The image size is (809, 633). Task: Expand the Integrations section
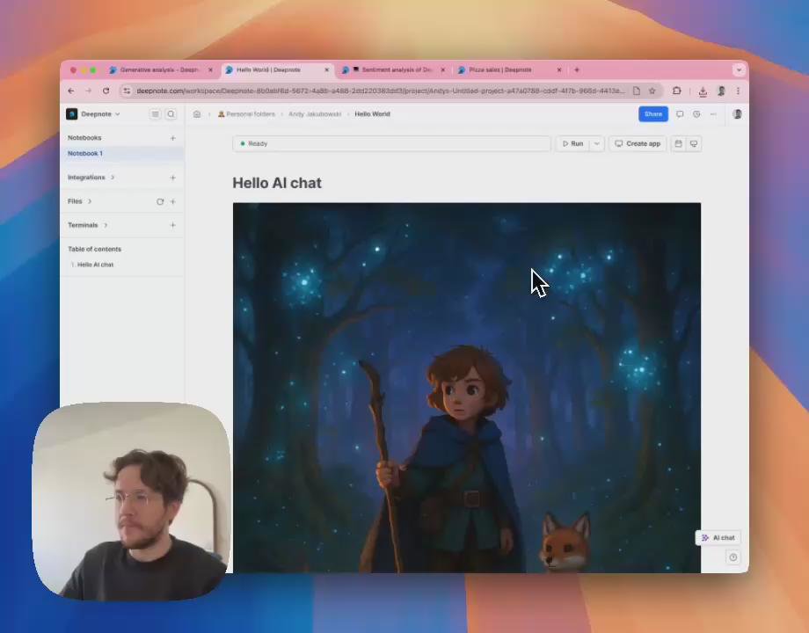[x=91, y=178]
